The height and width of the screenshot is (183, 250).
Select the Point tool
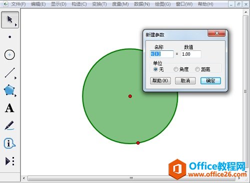click(10, 37)
